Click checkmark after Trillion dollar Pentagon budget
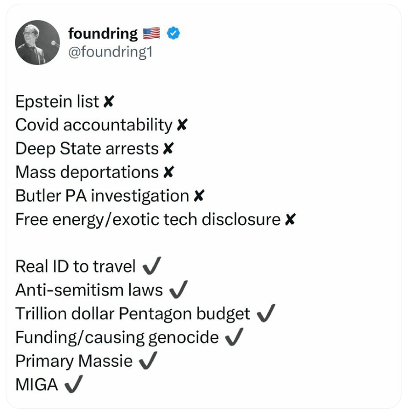 (x=266, y=313)
